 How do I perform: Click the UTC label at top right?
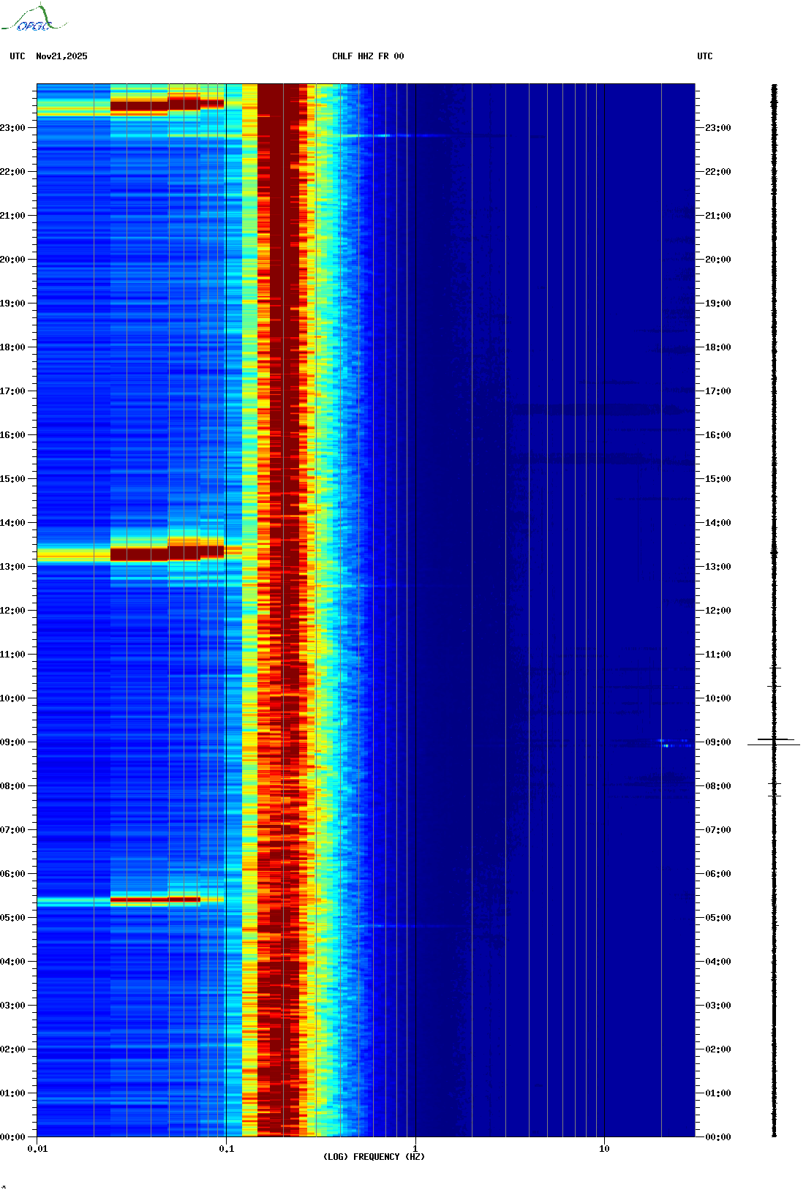tap(704, 56)
